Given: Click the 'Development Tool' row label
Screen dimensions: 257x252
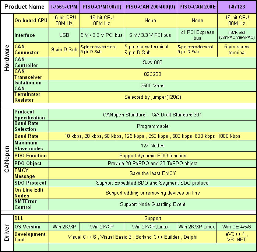Looking at the screenshot, I should click(x=31, y=237).
